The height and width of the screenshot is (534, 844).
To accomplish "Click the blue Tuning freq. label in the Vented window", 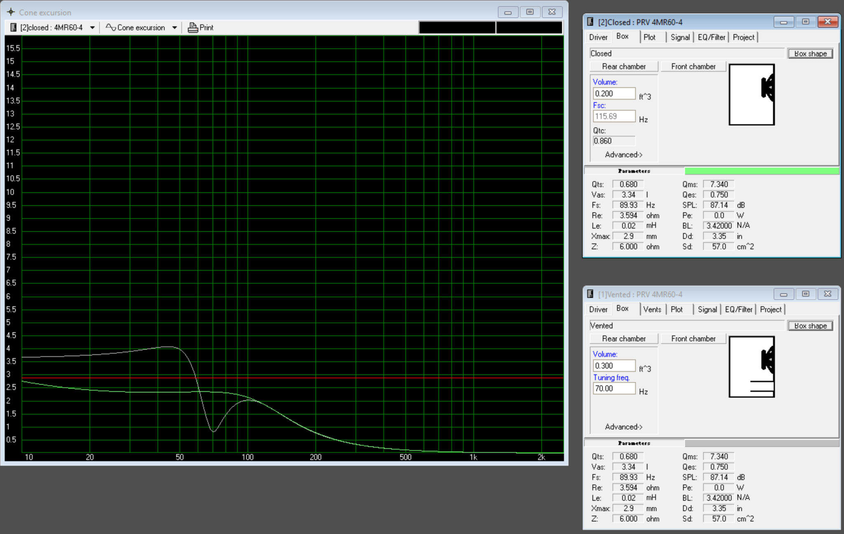I will pos(611,378).
